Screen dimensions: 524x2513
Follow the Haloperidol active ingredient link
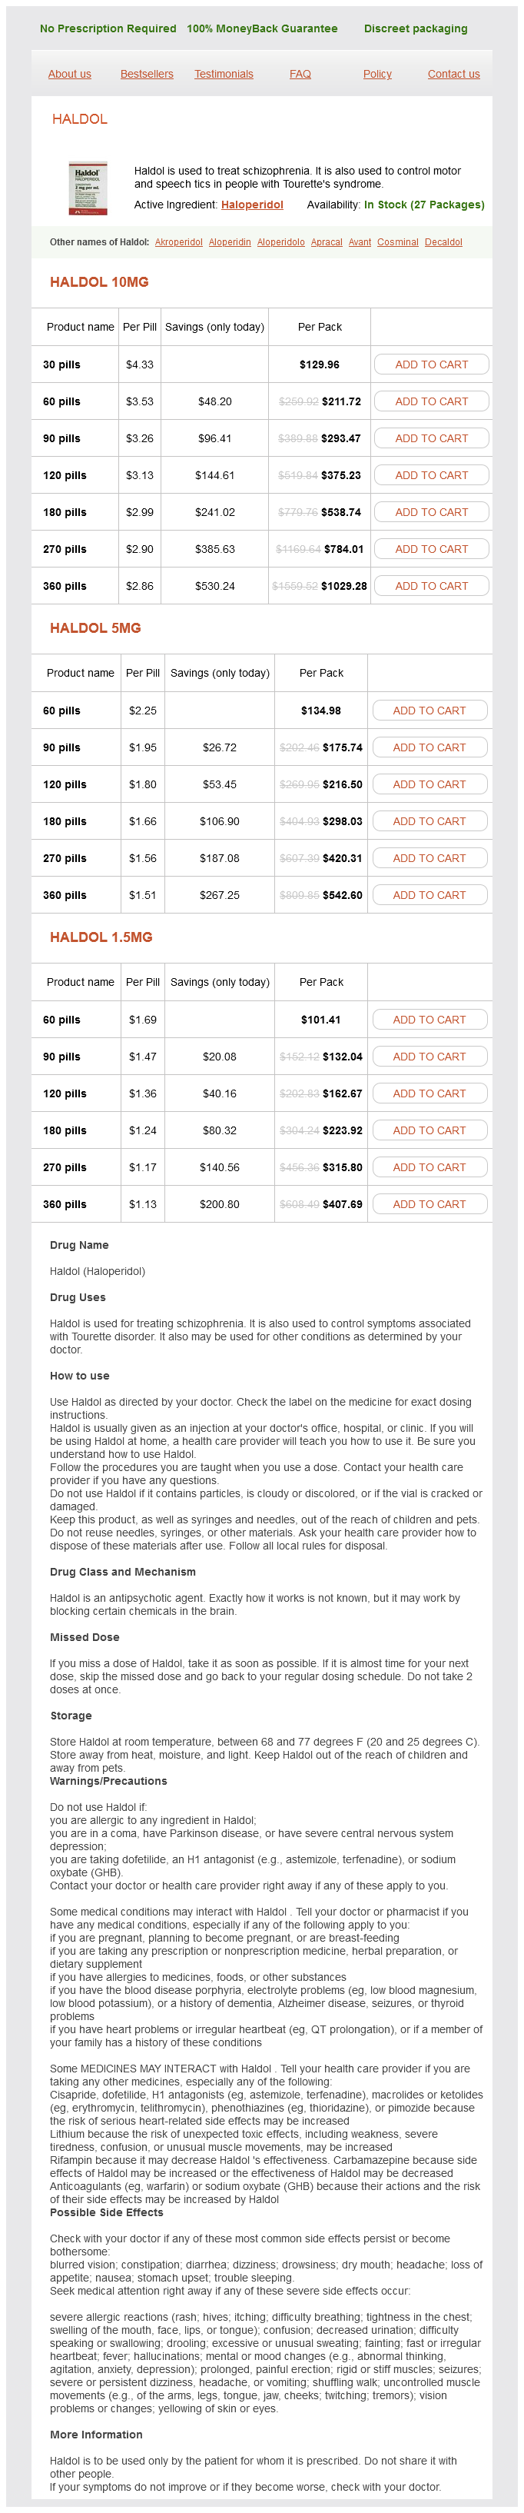251,205
